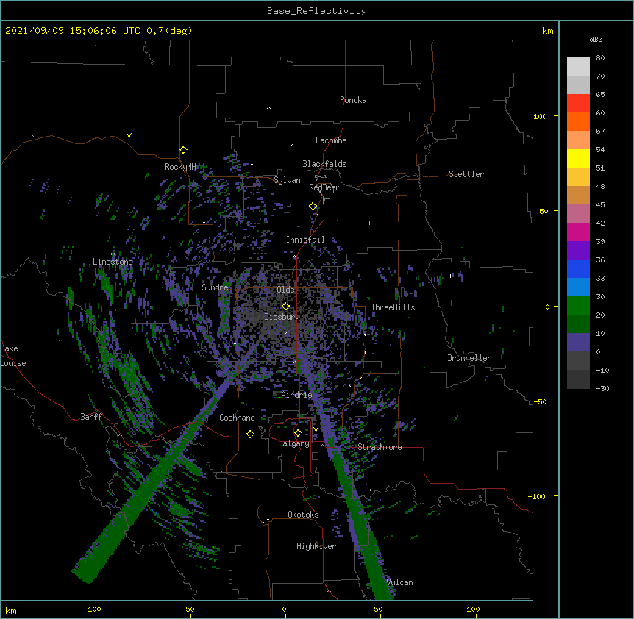Select the Olds label

tap(285, 290)
